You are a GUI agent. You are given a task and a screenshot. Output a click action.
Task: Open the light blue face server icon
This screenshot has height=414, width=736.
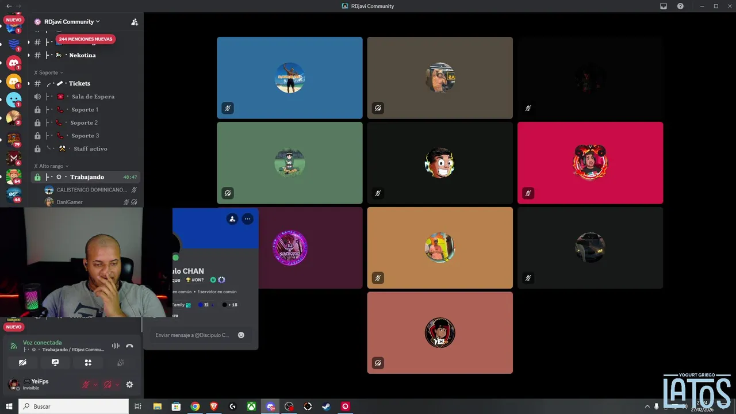coord(14,99)
